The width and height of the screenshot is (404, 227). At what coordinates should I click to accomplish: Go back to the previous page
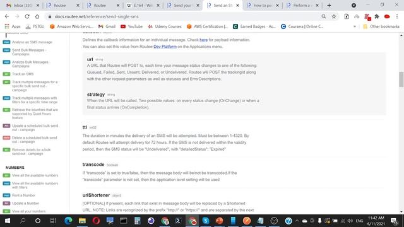(7, 16)
